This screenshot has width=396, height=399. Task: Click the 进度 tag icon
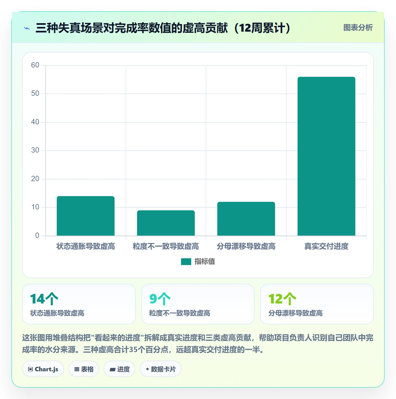[112, 369]
